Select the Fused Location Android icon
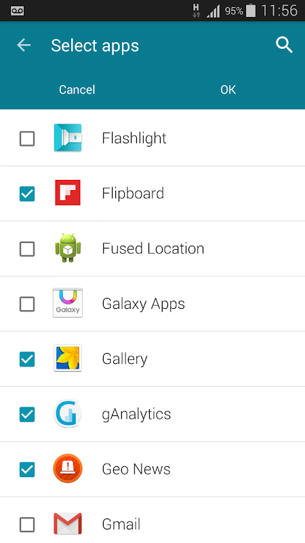This screenshot has height=543, width=305. pos(68,248)
